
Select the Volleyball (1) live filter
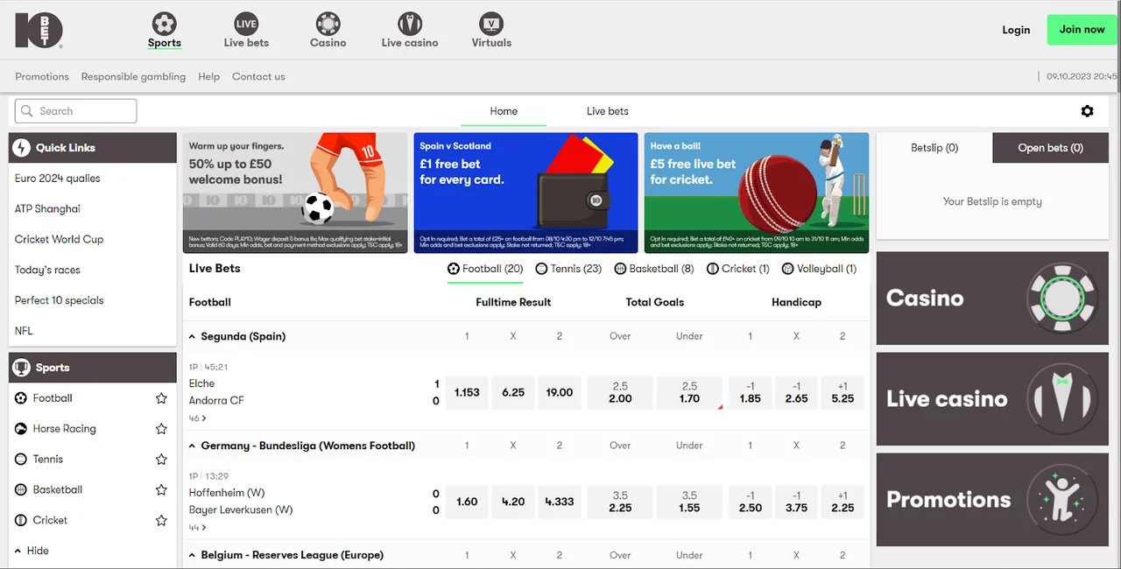coord(819,269)
